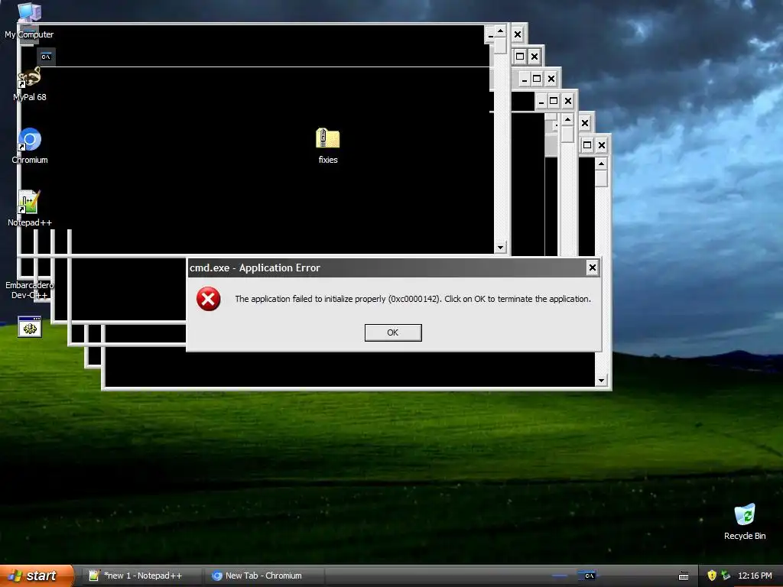Click the 'application failed to initialize properly' message
The width and height of the screenshot is (783, 587).
[412, 299]
